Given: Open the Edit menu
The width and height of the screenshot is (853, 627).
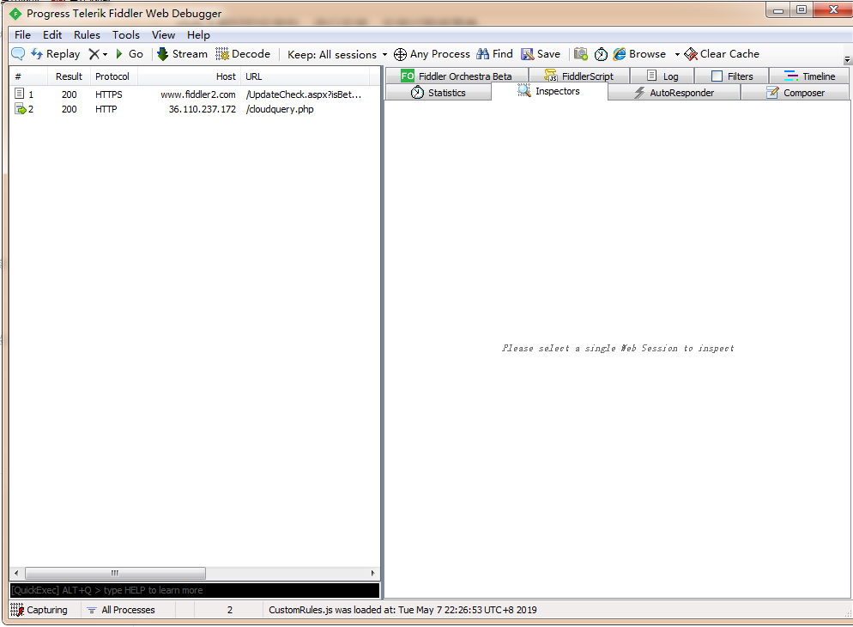Looking at the screenshot, I should click(52, 35).
